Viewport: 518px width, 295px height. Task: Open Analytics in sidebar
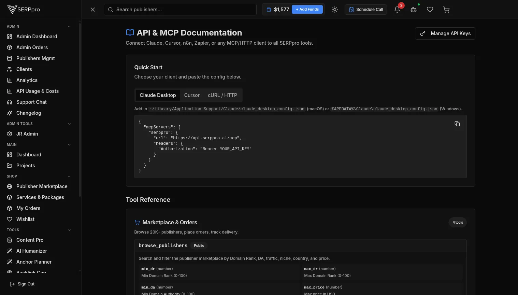point(39,80)
